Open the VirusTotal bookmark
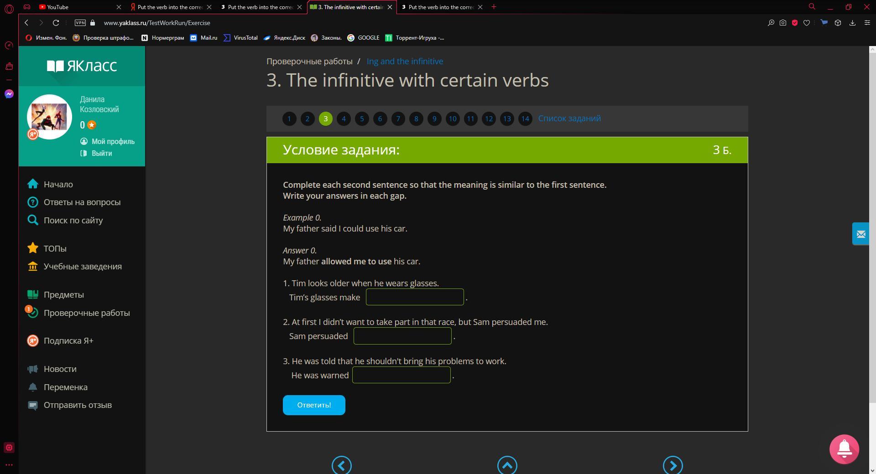The height and width of the screenshot is (474, 876). pyautogui.click(x=240, y=38)
